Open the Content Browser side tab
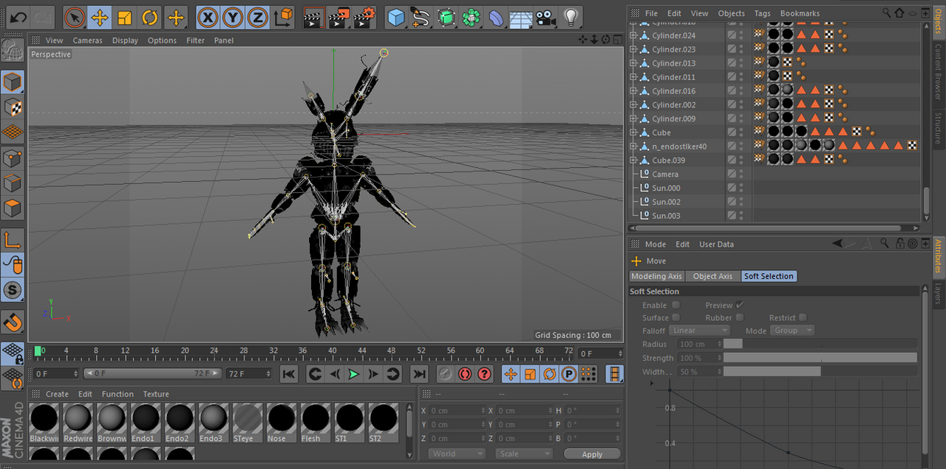Screen dimensions: 946x469 939,71
